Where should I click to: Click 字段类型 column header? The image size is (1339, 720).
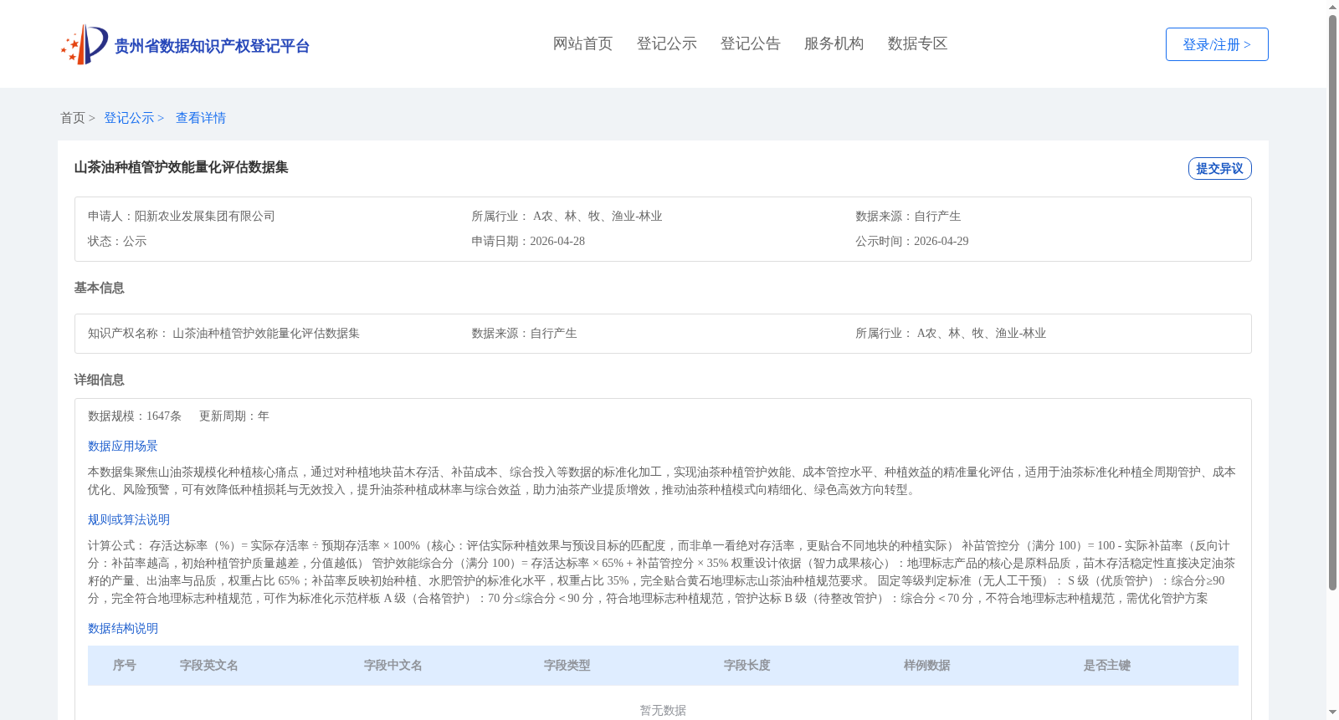click(567, 666)
